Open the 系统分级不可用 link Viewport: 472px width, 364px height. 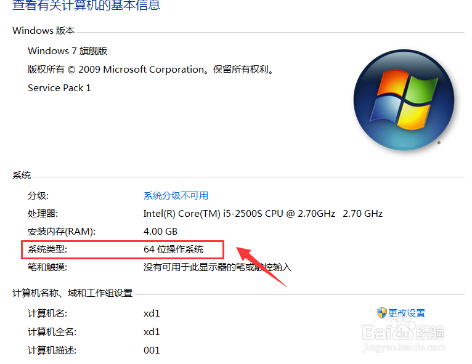point(176,196)
